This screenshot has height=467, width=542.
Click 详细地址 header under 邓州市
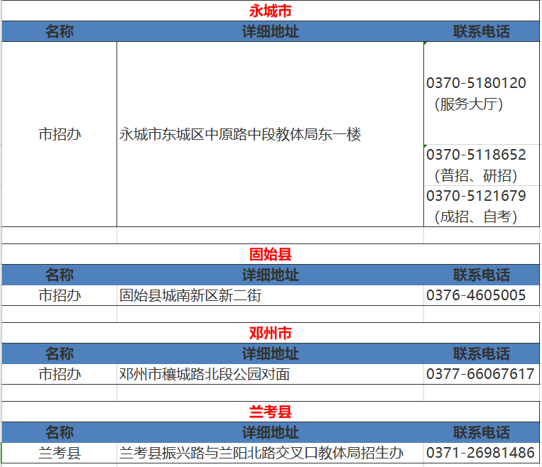coord(271,353)
